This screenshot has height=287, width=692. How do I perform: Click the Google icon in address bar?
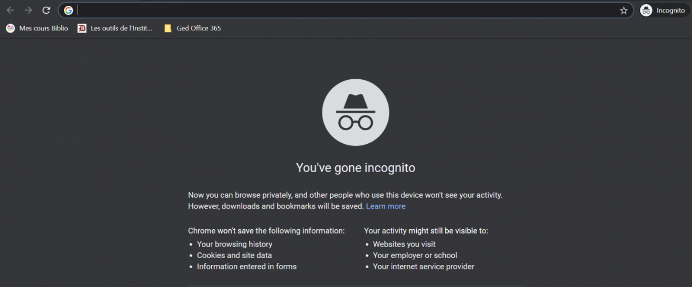click(x=68, y=10)
